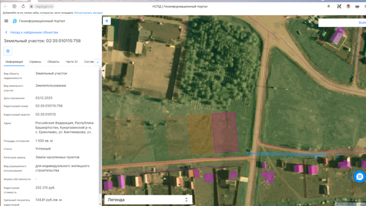Click the info panel vertical scrollbar
The image size is (366, 206).
[100, 131]
